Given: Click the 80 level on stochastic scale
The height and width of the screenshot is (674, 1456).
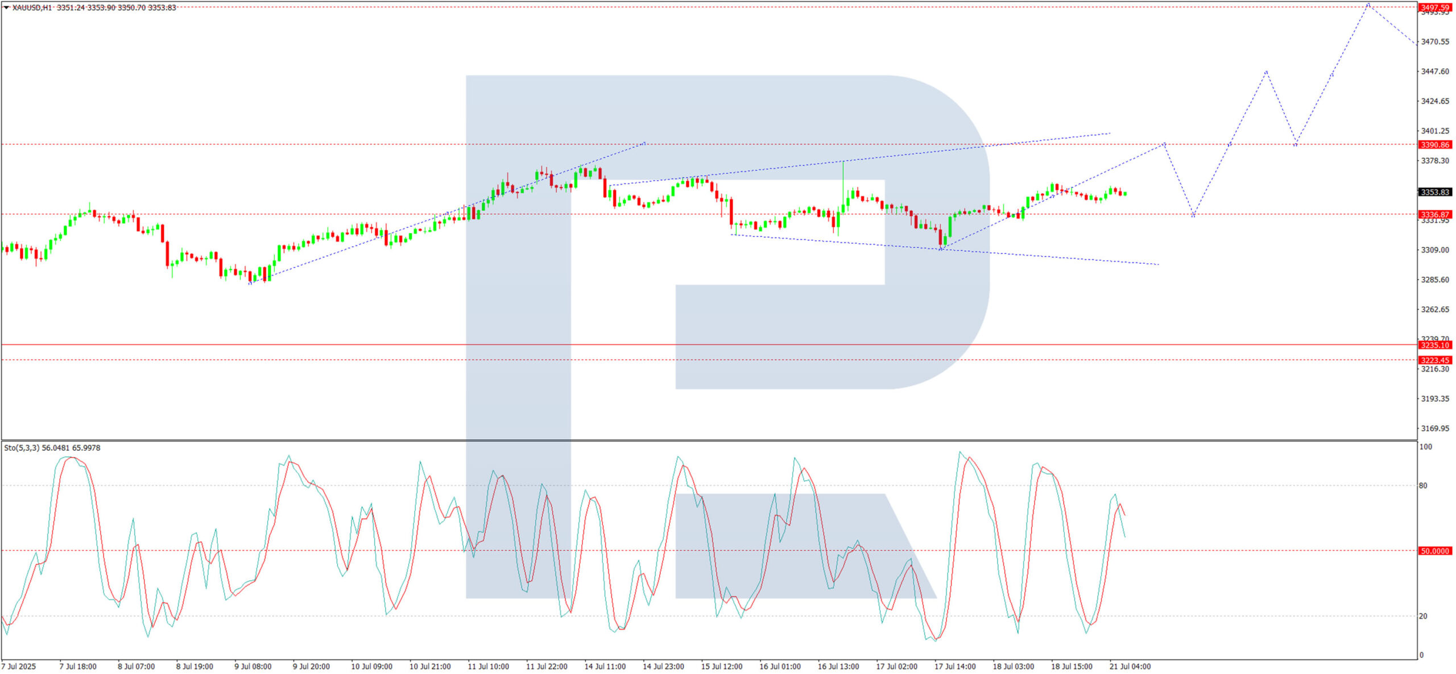Looking at the screenshot, I should coord(1423,485).
